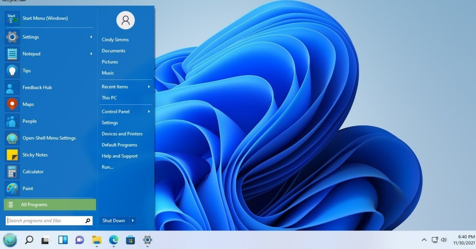Launch Paint from the start menu

coord(12,189)
